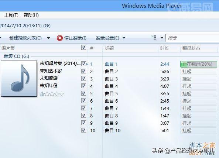
Task: Toggle the select-all checkbox in header row
Action: (x=83, y=48)
